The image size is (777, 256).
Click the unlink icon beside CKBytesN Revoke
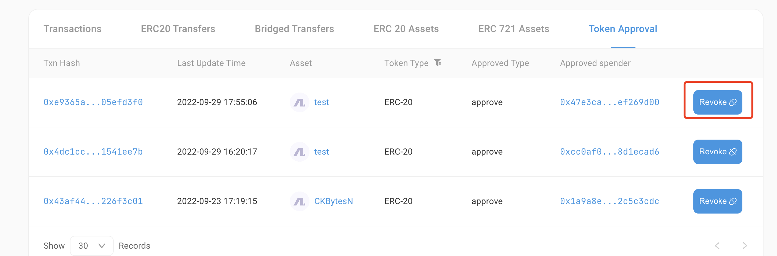[732, 201]
